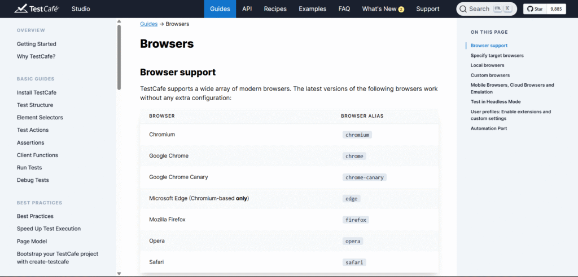Jump to Custom browsers section
Viewport: 578px width, 277px height.
pos(490,75)
